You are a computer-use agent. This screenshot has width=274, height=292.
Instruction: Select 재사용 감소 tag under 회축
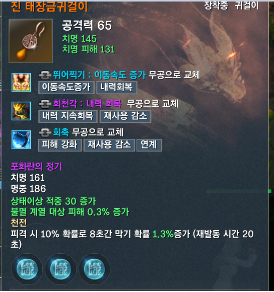click(109, 145)
